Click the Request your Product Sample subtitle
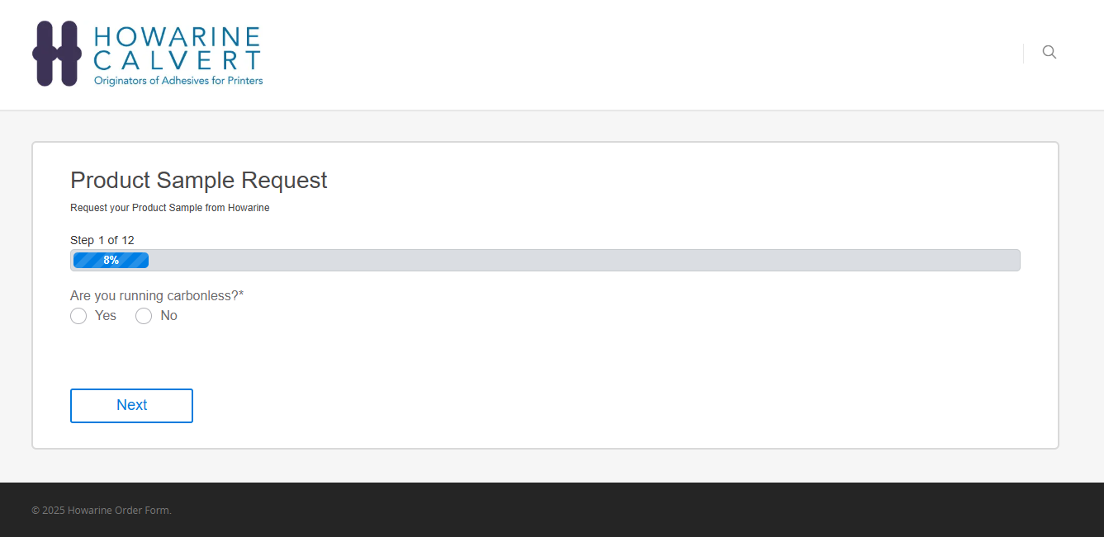 tap(169, 208)
